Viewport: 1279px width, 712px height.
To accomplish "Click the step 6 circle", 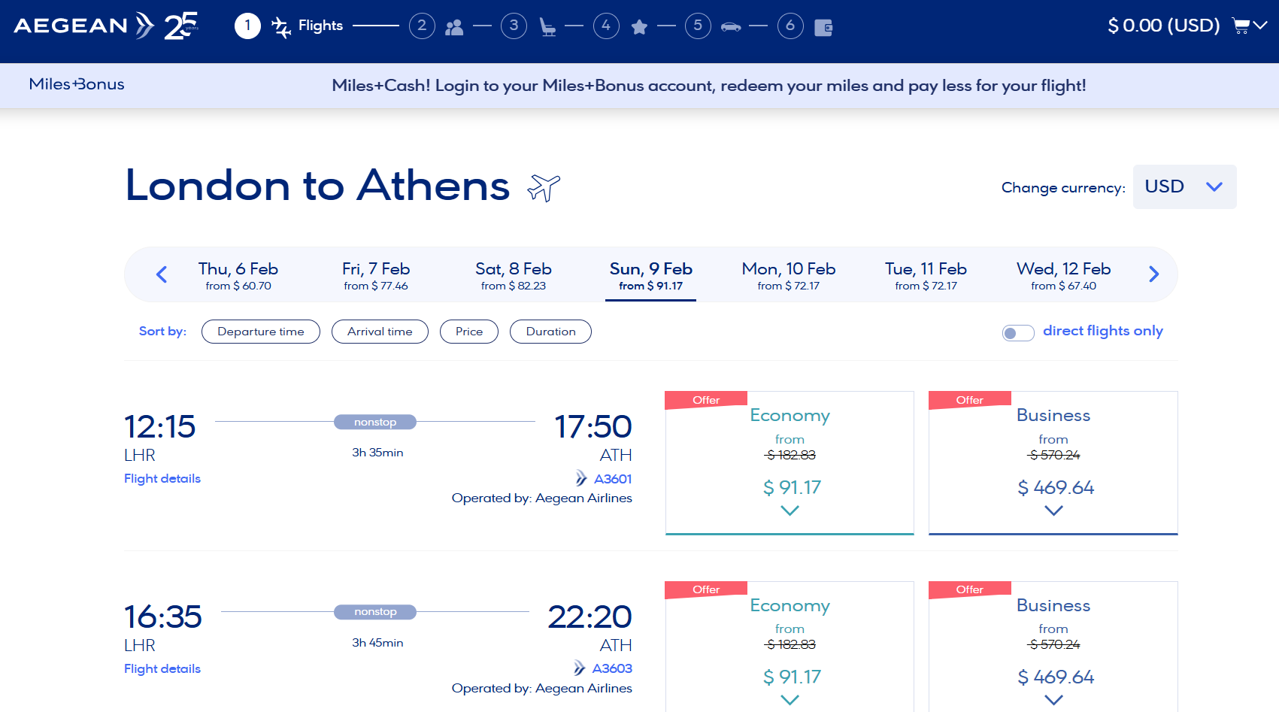I will coord(790,26).
